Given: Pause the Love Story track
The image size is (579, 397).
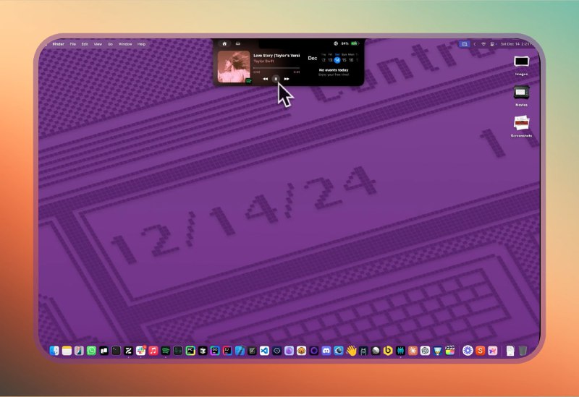Looking at the screenshot, I should [x=276, y=79].
